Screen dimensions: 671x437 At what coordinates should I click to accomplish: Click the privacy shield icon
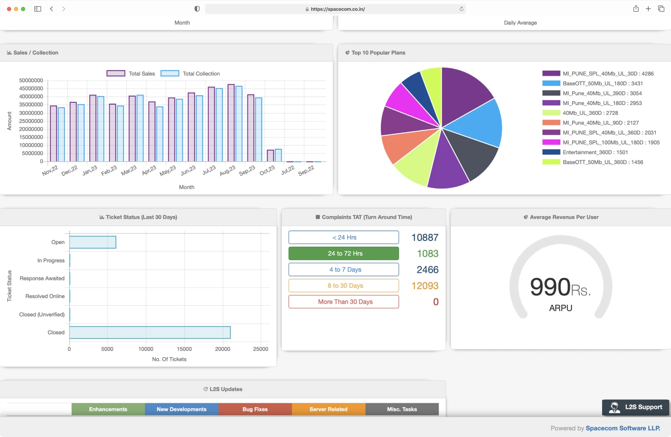pos(197,9)
